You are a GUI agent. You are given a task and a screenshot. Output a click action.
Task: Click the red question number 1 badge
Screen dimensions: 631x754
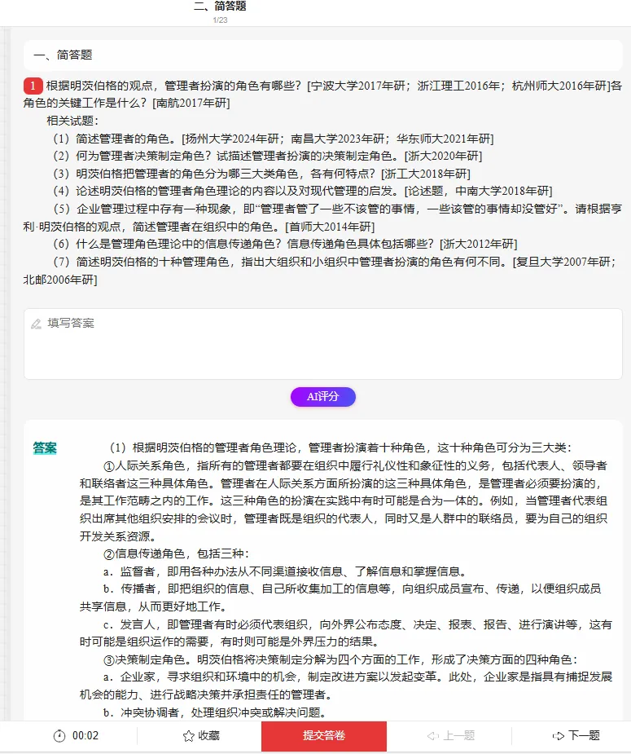[33, 86]
